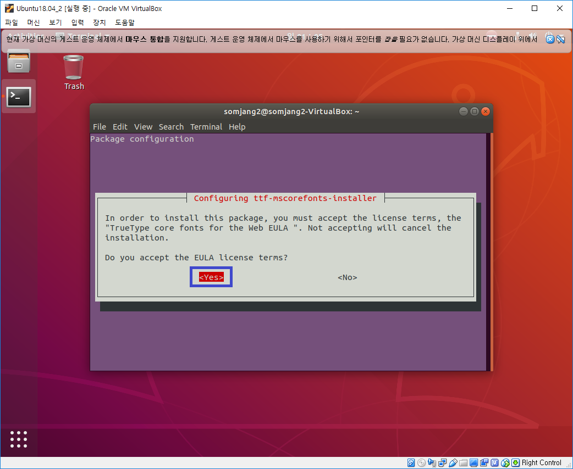Click the mouse integration icon in status bar
This screenshot has width=573, height=469.
pos(505,463)
